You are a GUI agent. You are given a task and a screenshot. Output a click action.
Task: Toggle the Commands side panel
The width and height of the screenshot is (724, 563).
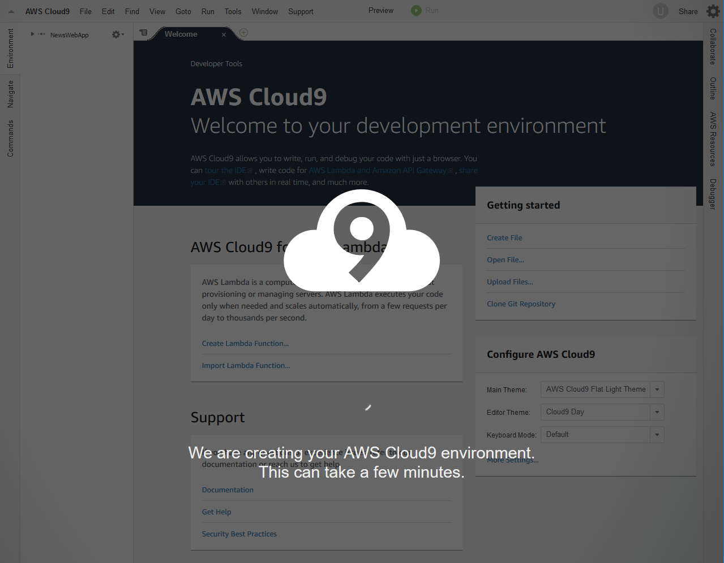[10, 138]
